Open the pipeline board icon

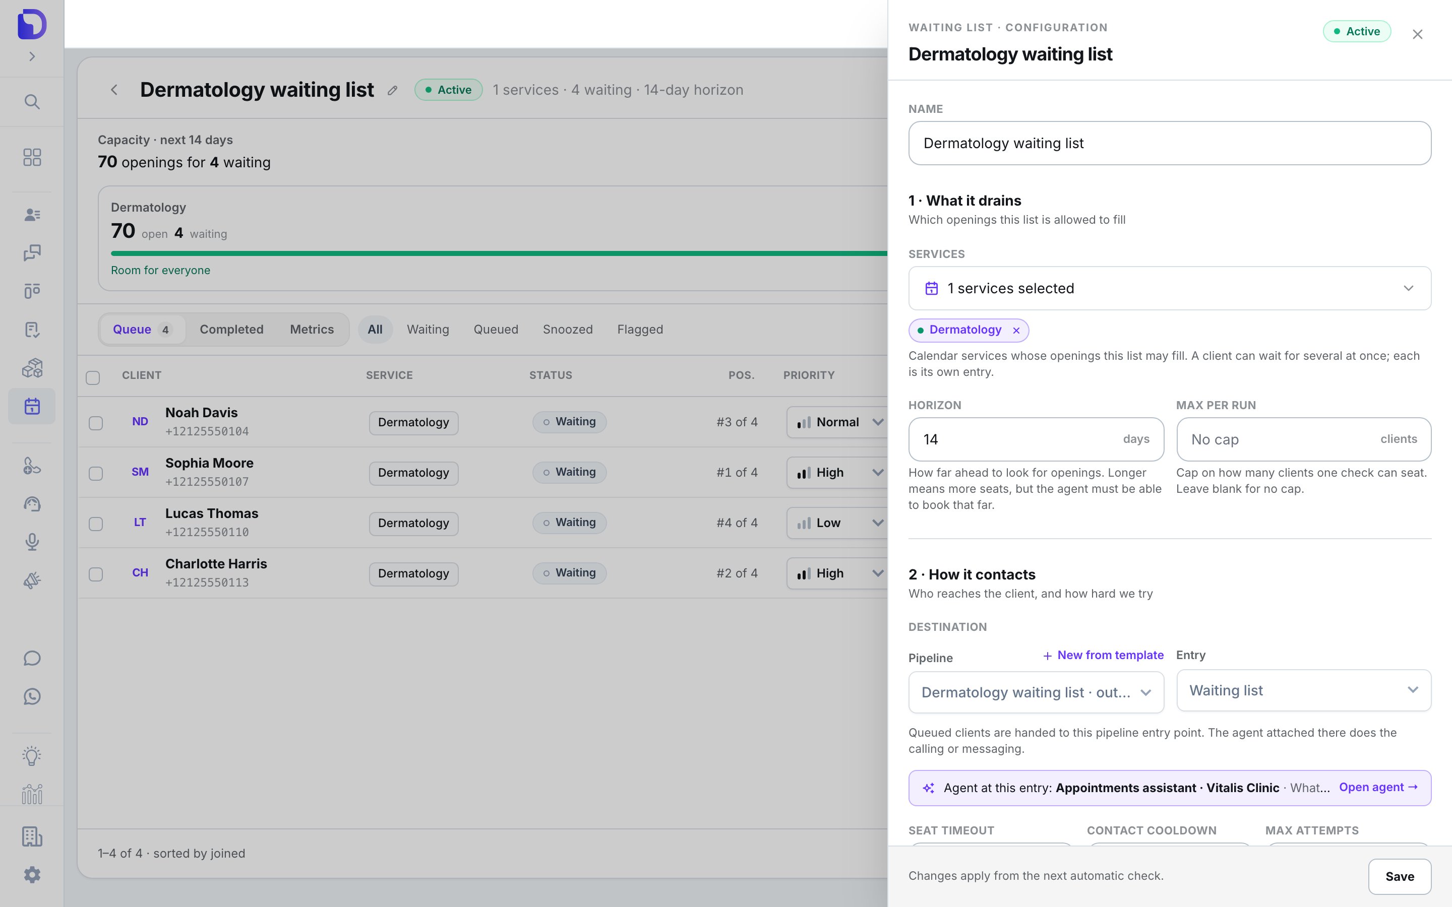click(32, 291)
